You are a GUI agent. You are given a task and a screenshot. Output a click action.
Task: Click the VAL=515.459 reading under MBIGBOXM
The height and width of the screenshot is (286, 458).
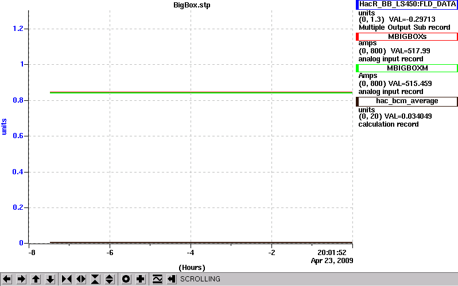[410, 84]
